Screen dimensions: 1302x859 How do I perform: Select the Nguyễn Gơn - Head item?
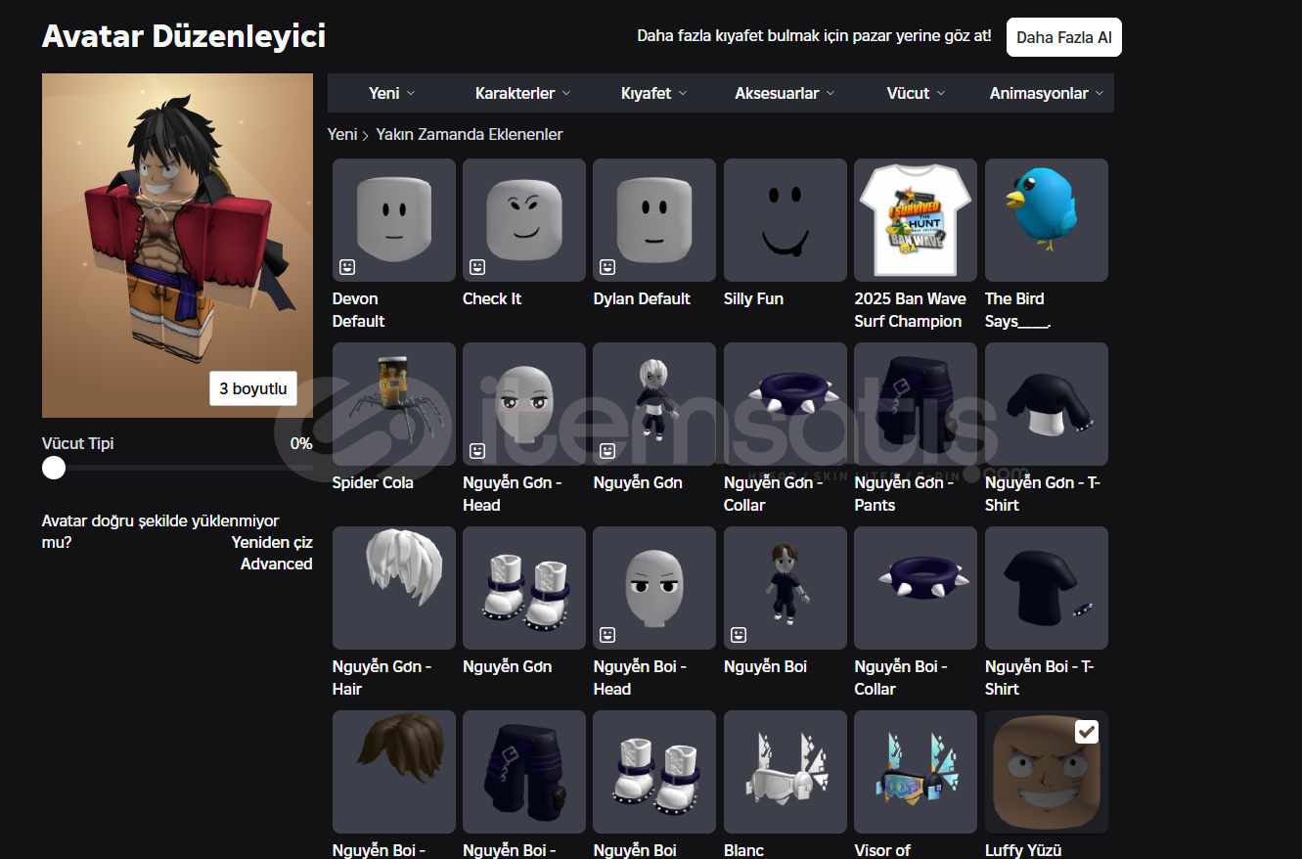click(x=524, y=404)
